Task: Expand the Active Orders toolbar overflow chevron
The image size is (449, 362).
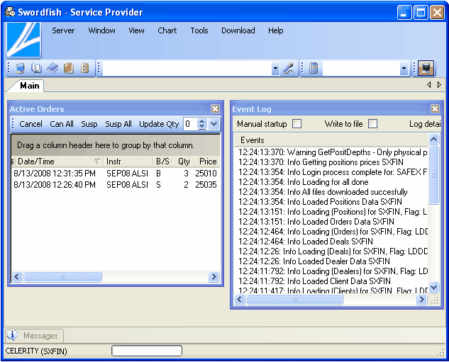Action: [x=214, y=124]
